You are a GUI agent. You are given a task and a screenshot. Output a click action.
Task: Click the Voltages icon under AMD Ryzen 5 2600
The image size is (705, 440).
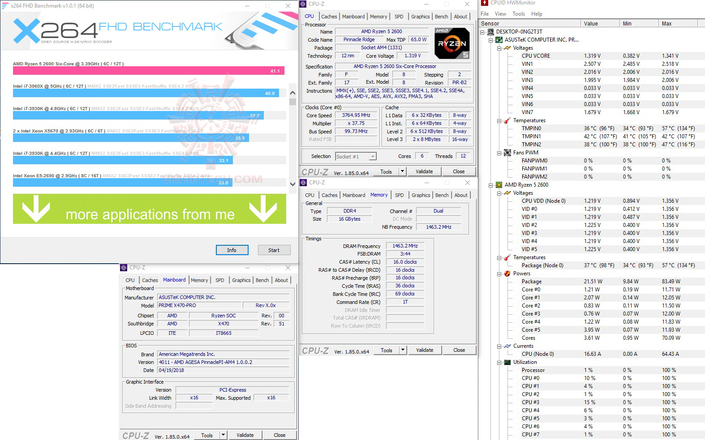pos(507,193)
